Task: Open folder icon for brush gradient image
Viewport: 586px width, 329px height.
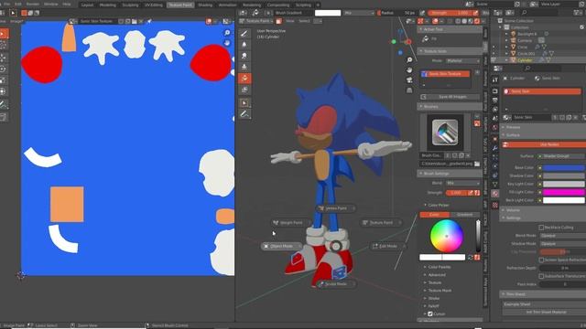Action: (477, 164)
